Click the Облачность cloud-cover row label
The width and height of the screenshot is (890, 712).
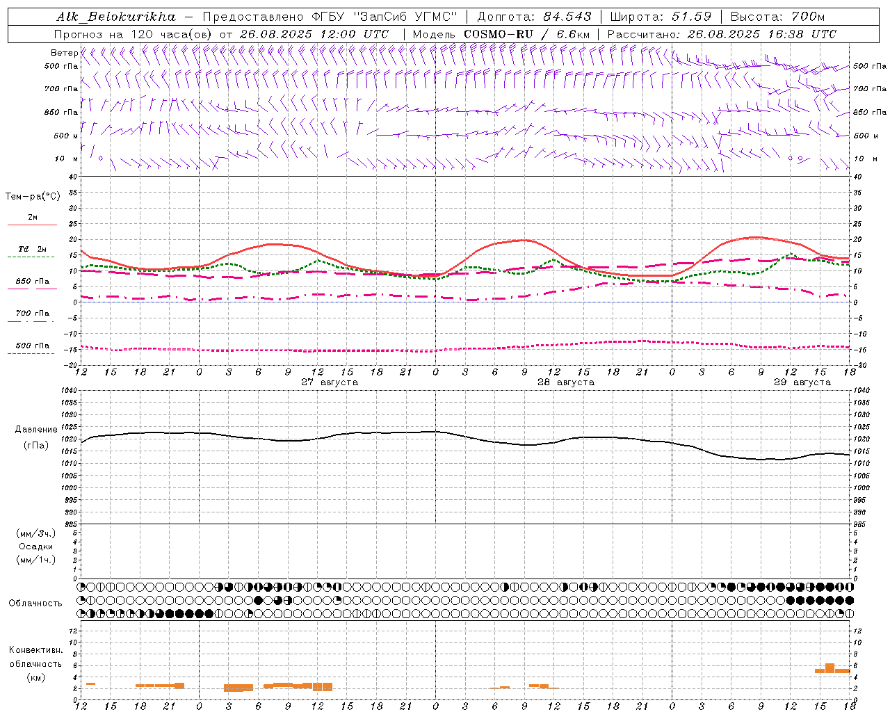(x=35, y=603)
